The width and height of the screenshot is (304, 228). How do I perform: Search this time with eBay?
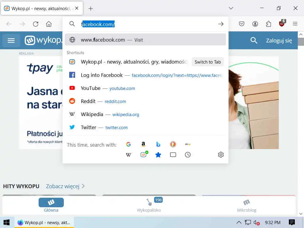tap(188, 144)
